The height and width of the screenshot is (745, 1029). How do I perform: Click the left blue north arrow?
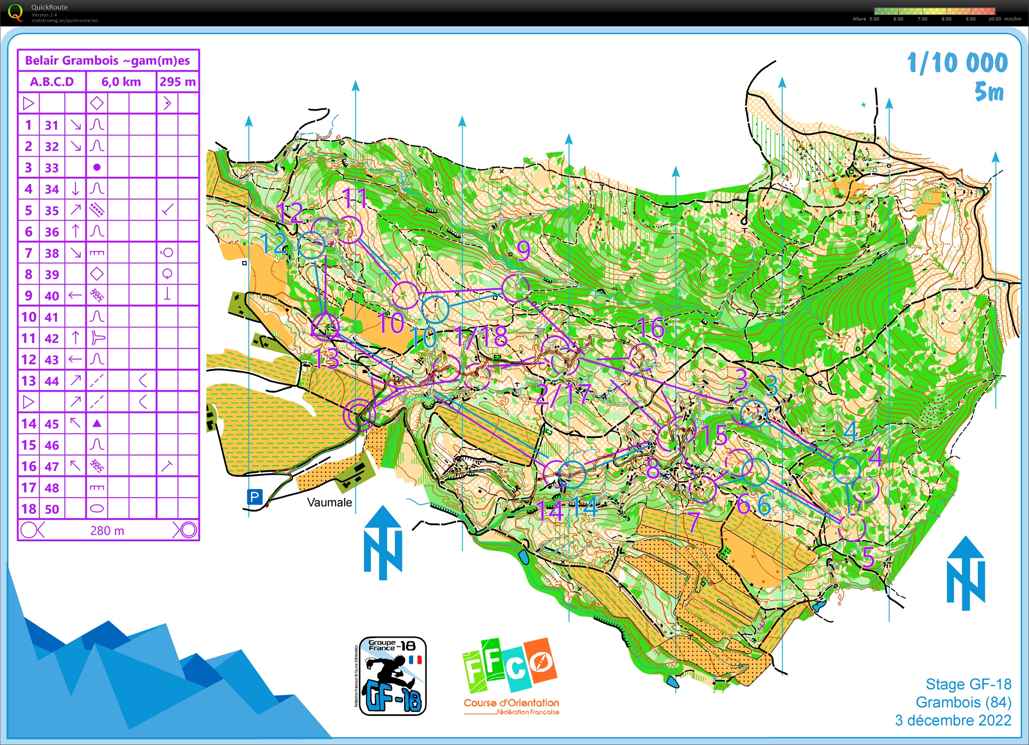point(383,543)
